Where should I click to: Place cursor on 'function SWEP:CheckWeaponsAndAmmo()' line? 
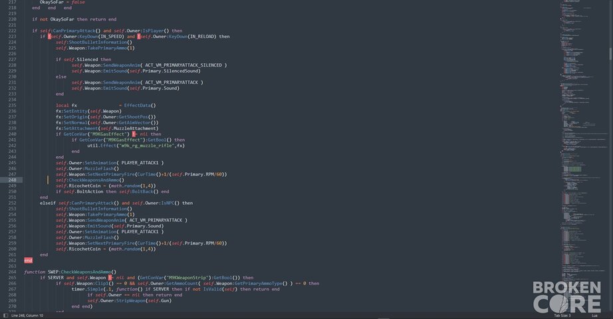[x=70, y=272]
